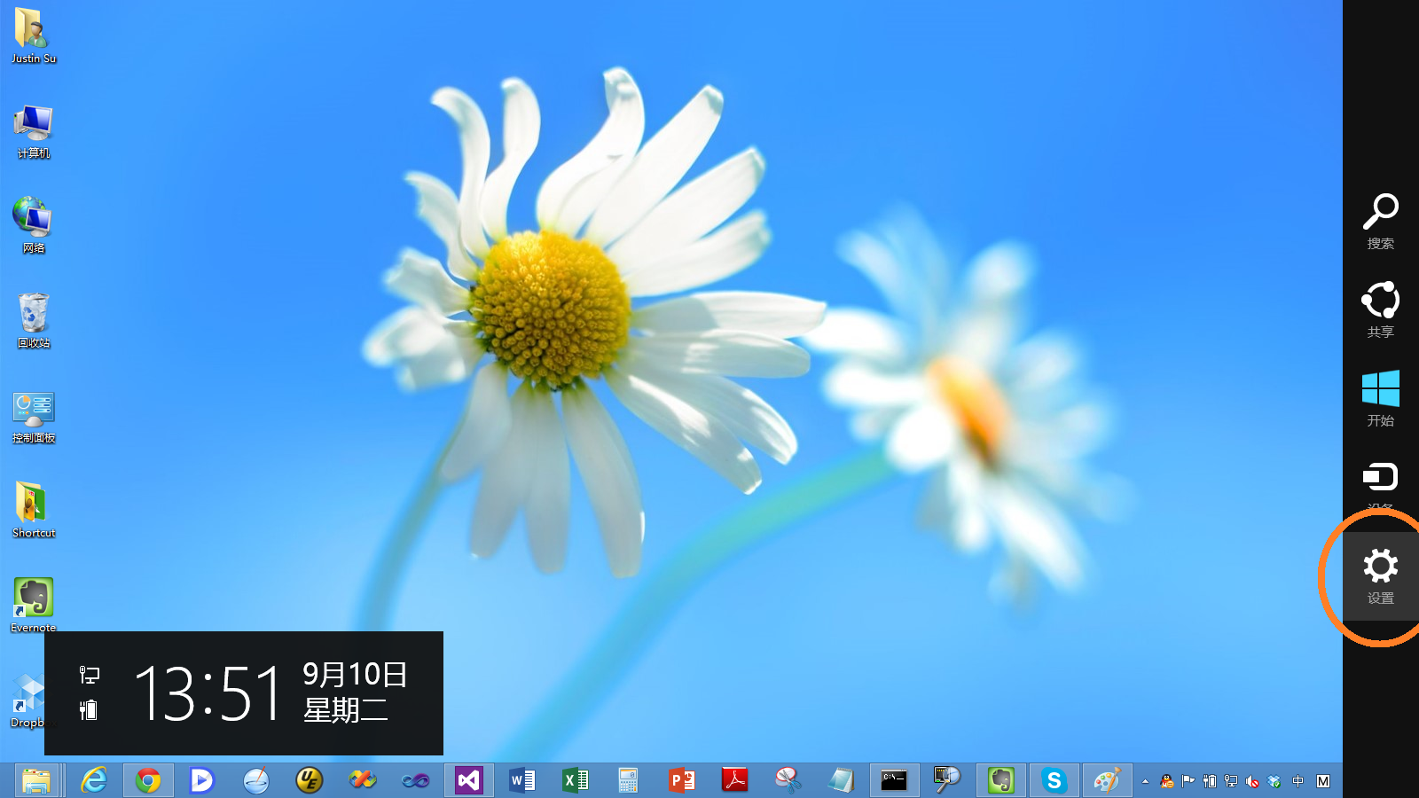Select the Evernote desktop shortcut
The image size is (1419, 798).
click(x=34, y=604)
